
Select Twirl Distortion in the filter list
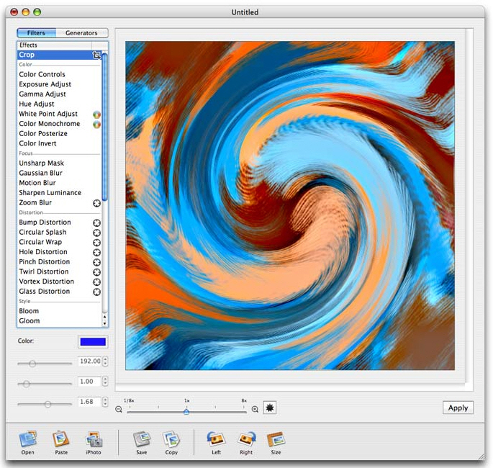[44, 271]
